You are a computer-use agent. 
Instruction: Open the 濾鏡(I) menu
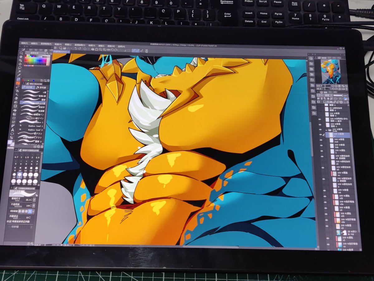click(x=101, y=46)
